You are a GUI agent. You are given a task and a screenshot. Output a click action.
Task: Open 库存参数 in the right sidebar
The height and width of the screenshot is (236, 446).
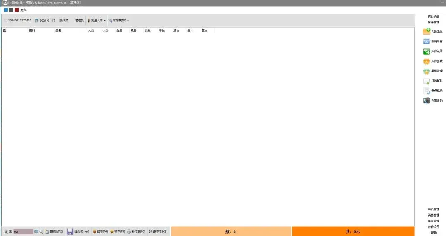[433, 61]
